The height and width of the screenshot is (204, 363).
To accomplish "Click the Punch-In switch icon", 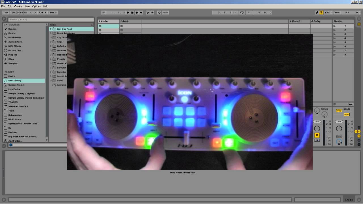I will 235,12.
